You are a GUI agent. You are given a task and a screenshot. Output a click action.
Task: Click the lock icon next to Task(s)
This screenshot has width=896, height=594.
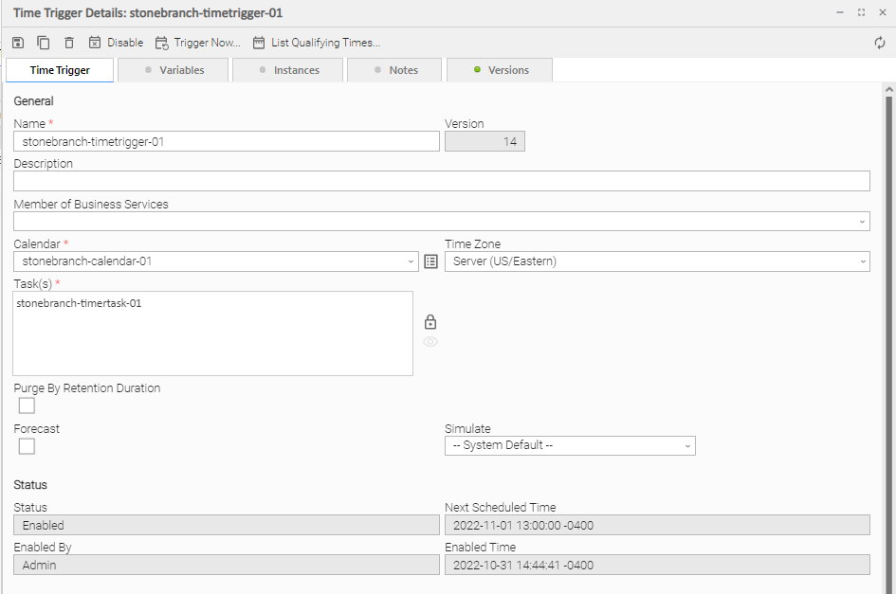point(430,322)
